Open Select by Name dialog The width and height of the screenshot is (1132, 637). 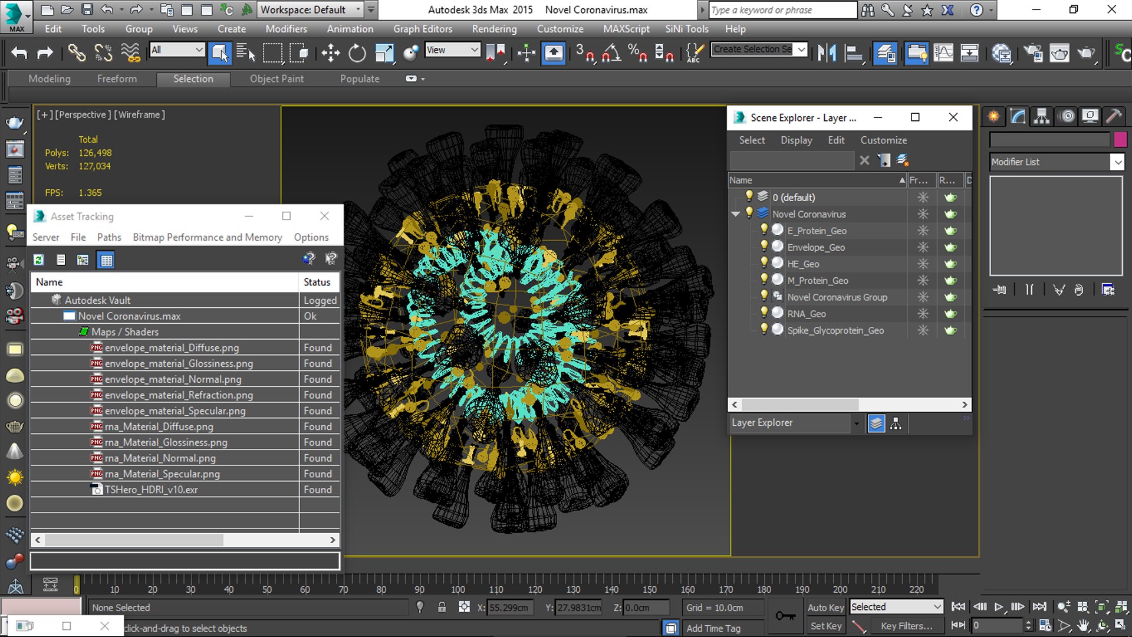[x=245, y=53]
